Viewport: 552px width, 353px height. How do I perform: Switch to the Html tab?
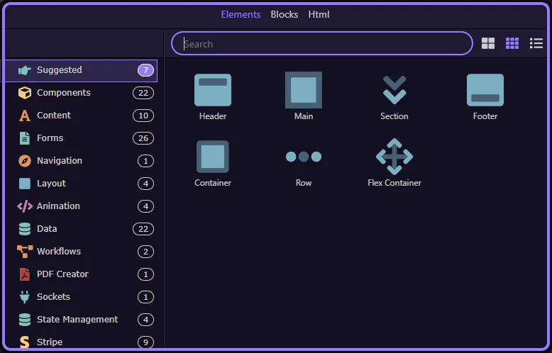click(319, 14)
